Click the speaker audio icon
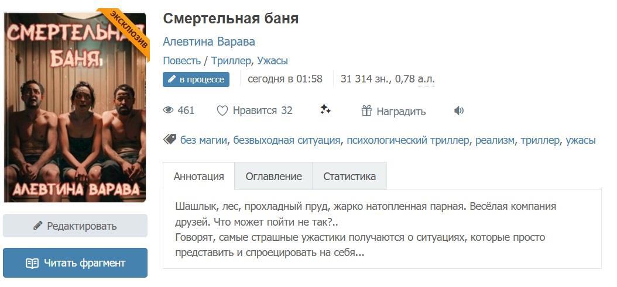This screenshot has width=617, height=287. pyautogui.click(x=459, y=110)
